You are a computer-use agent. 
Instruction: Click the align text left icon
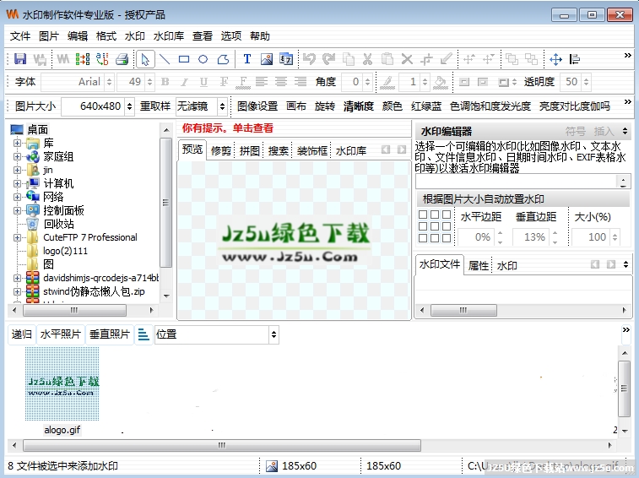click(262, 82)
